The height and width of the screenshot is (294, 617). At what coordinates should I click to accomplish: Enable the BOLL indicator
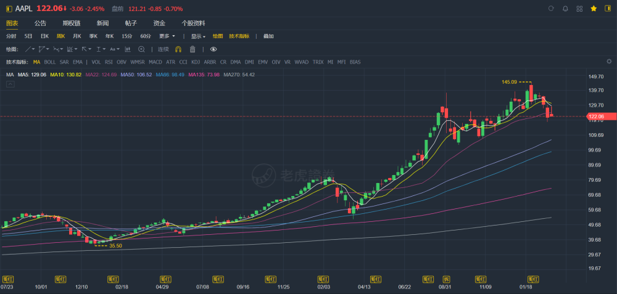pos(50,62)
